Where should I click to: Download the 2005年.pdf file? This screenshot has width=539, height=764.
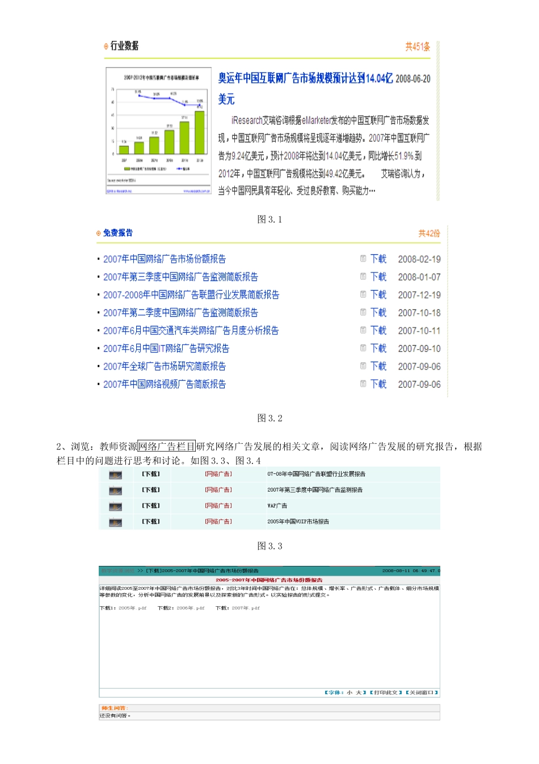click(x=133, y=608)
